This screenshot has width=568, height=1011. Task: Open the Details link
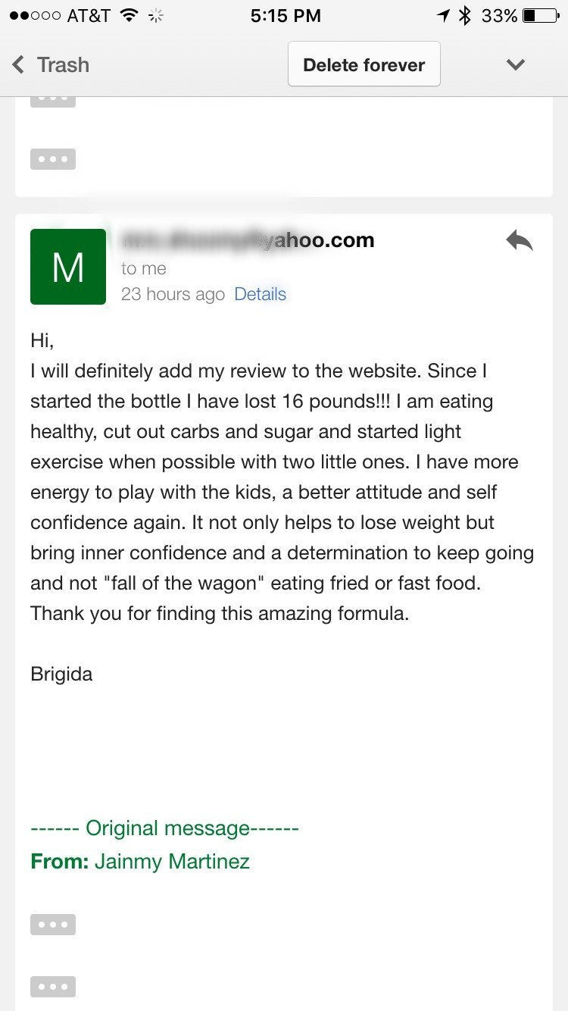click(x=260, y=294)
